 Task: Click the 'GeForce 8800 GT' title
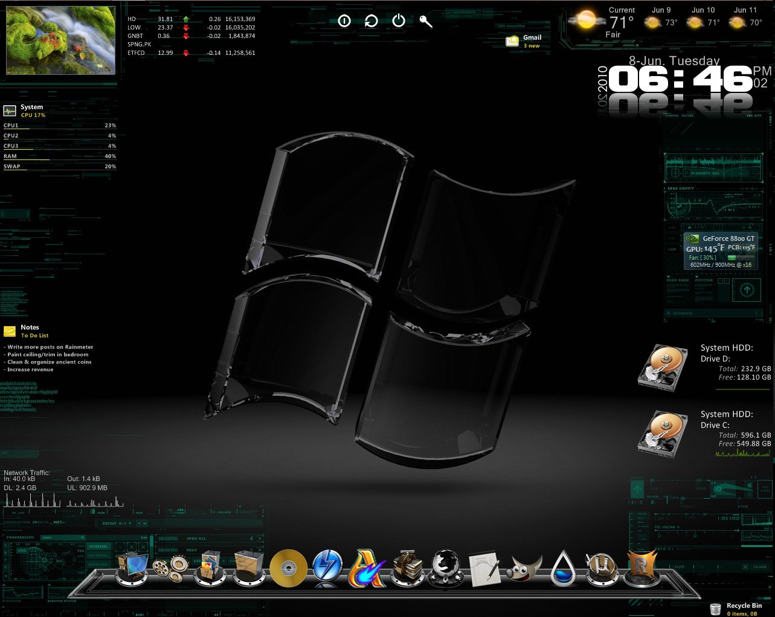tap(728, 238)
